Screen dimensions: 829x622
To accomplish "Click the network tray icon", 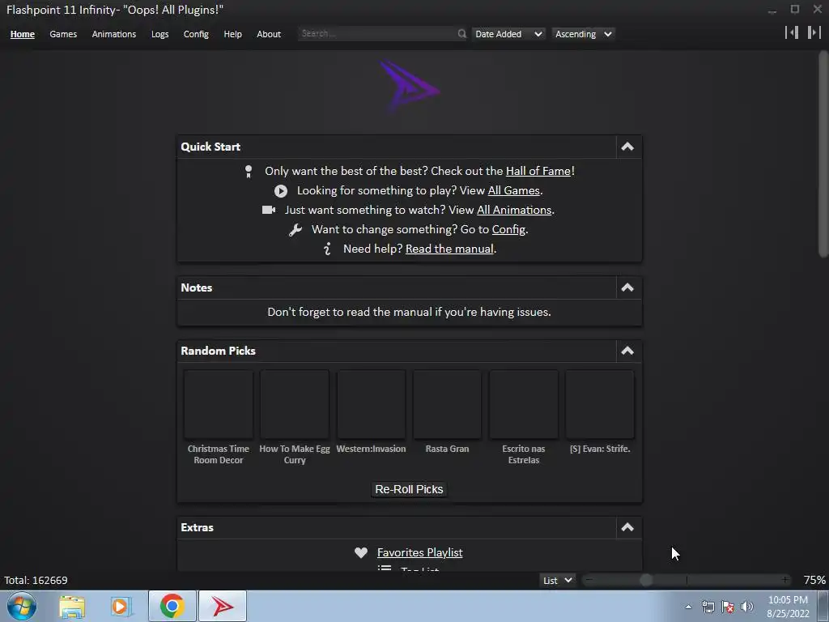I will 708,607.
